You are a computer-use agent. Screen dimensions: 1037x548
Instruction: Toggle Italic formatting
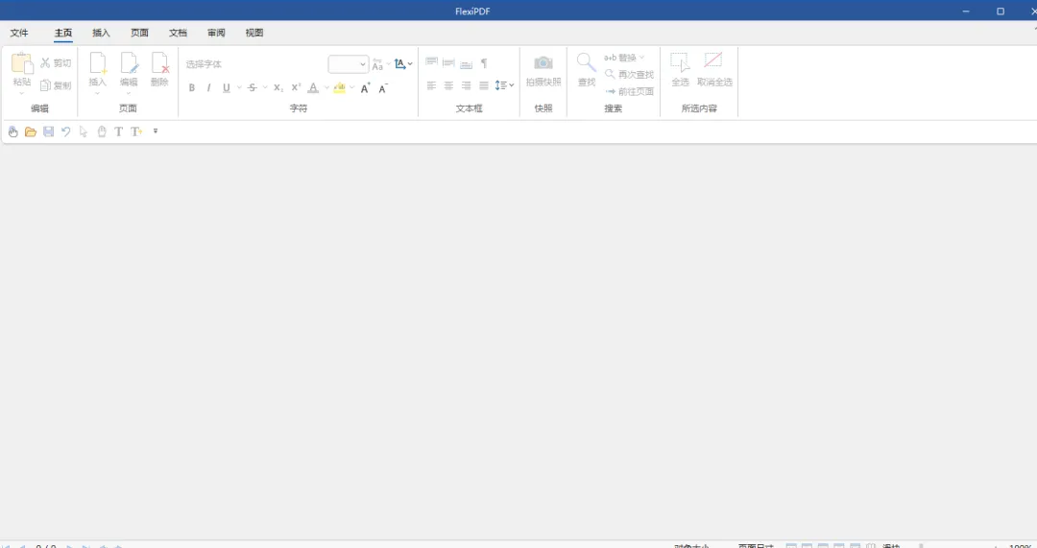tap(209, 88)
